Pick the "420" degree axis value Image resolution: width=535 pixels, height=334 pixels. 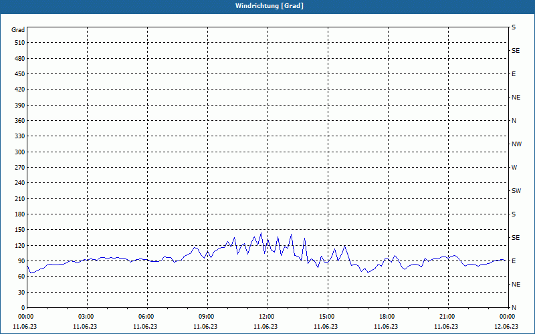pos(20,90)
